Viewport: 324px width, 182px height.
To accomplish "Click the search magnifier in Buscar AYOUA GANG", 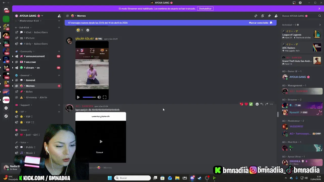I will point(320,16).
